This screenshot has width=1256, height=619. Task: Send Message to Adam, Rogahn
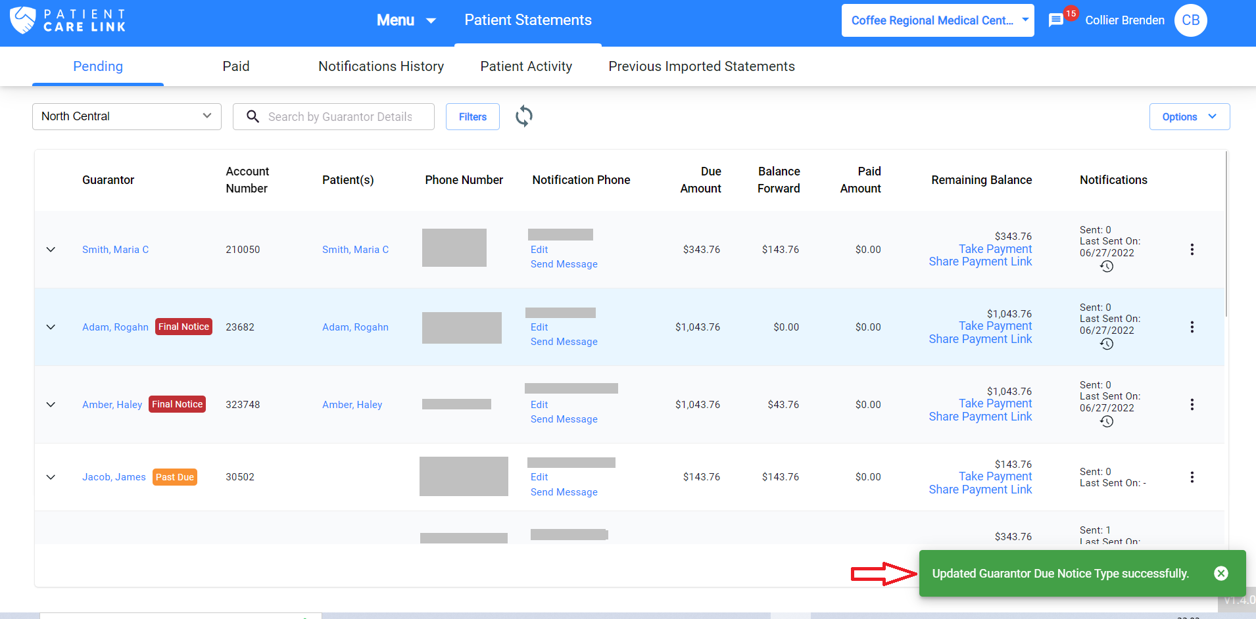click(564, 342)
